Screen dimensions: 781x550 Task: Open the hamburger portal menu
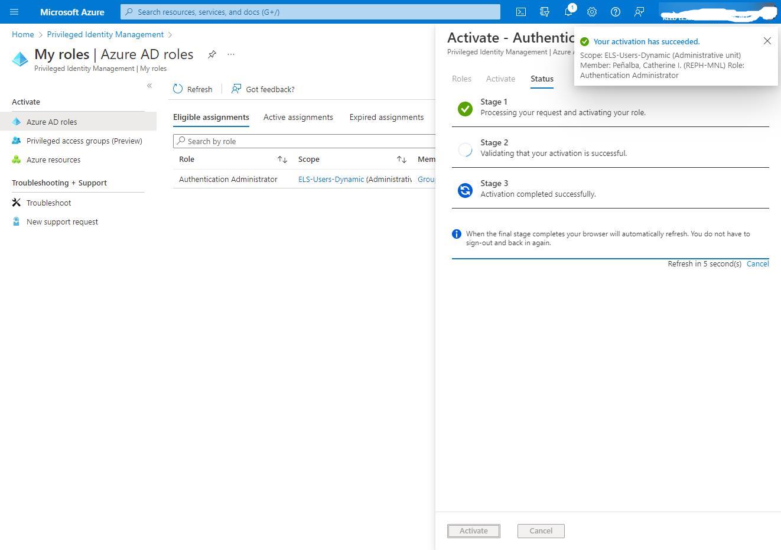click(x=14, y=12)
